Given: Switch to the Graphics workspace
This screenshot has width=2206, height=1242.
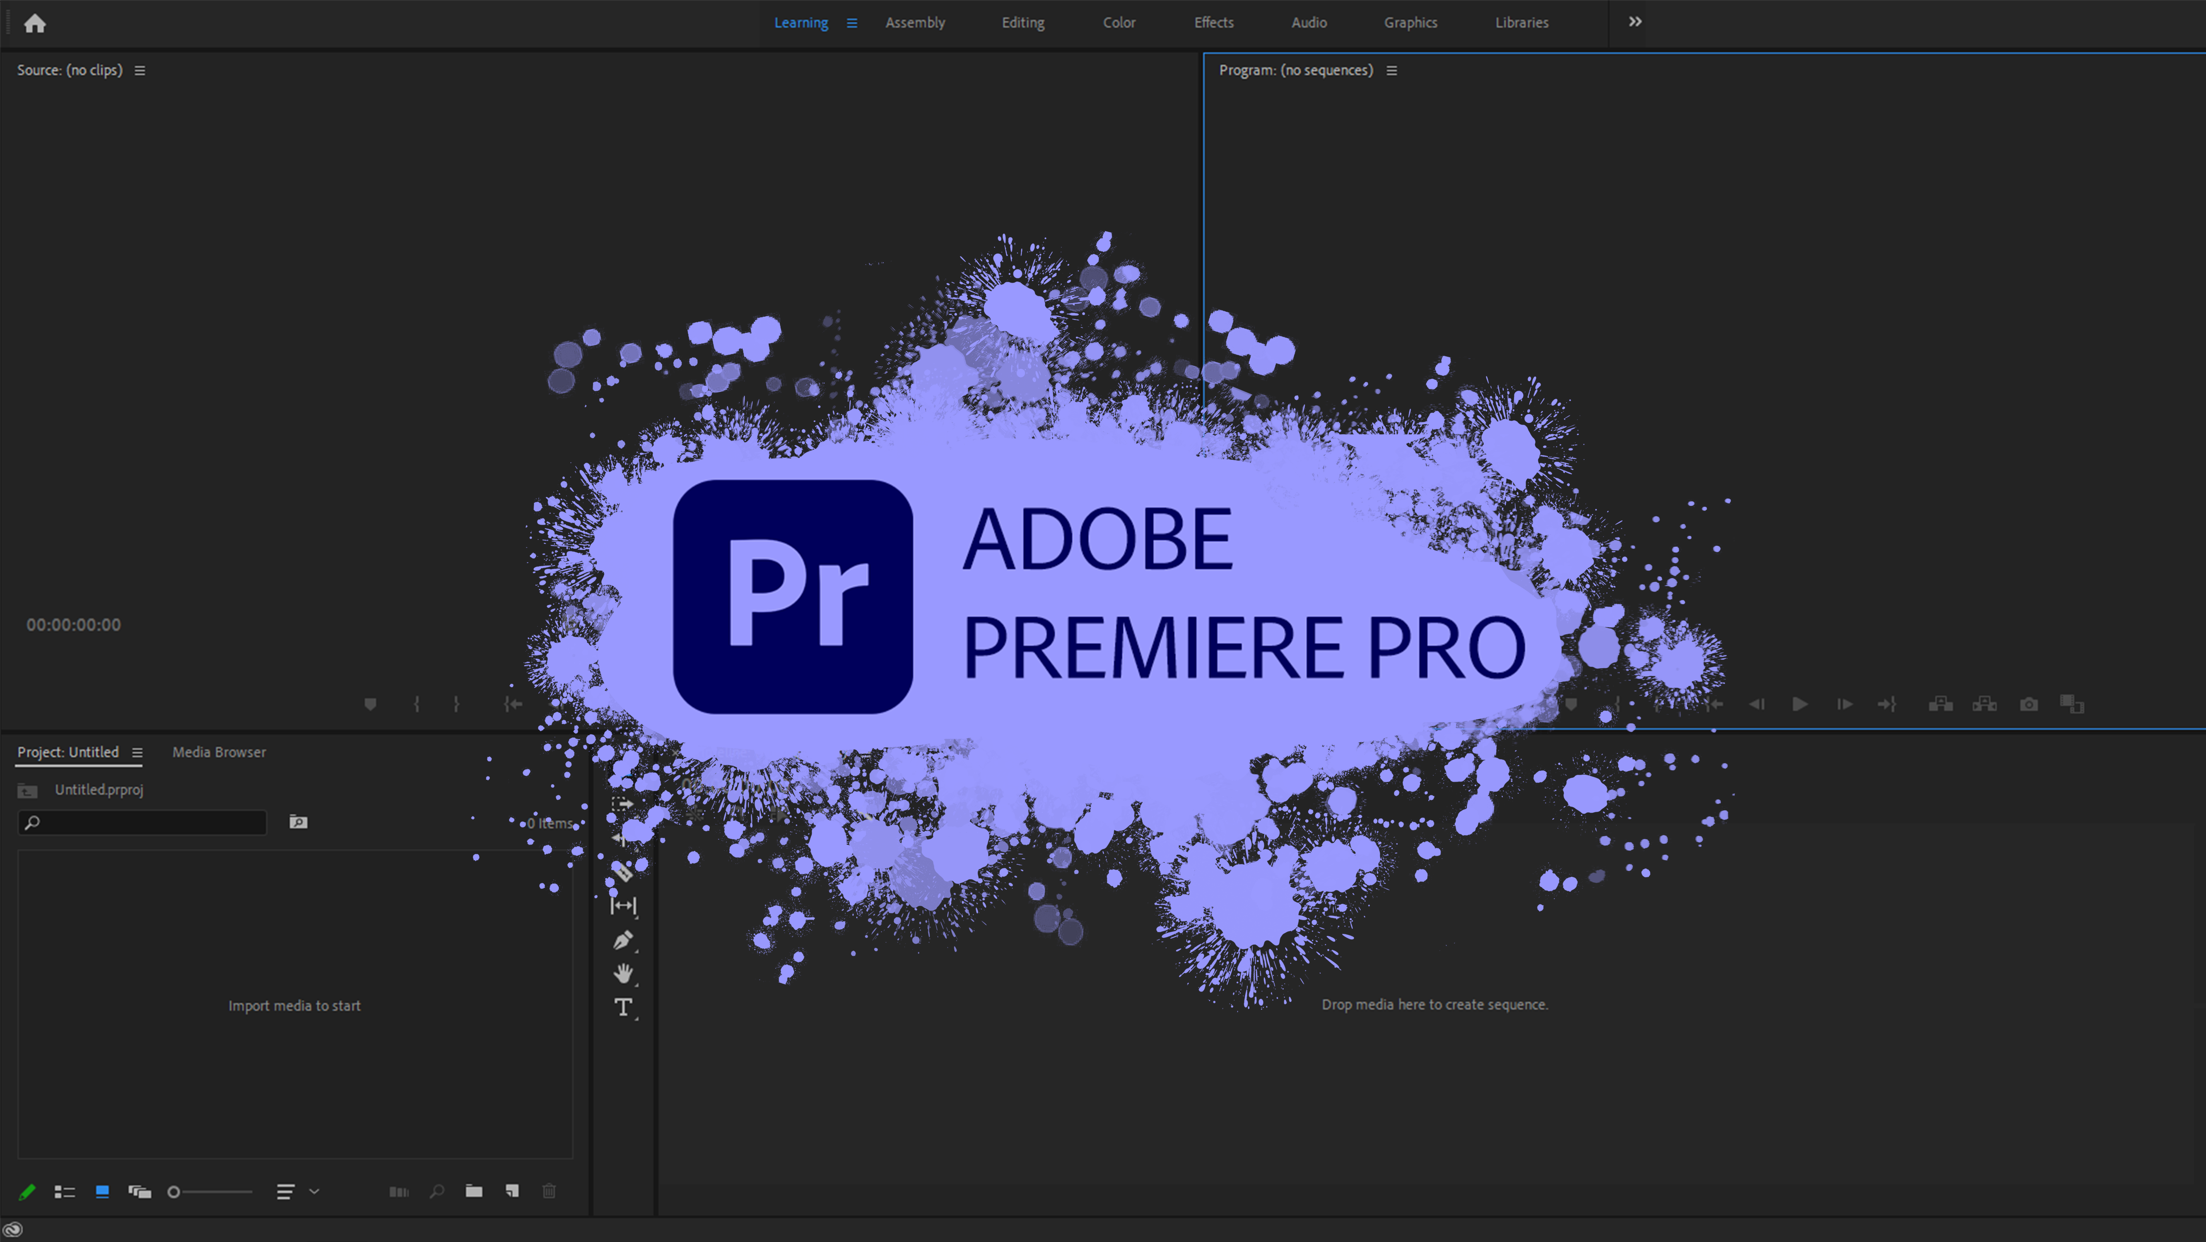Looking at the screenshot, I should coord(1410,23).
